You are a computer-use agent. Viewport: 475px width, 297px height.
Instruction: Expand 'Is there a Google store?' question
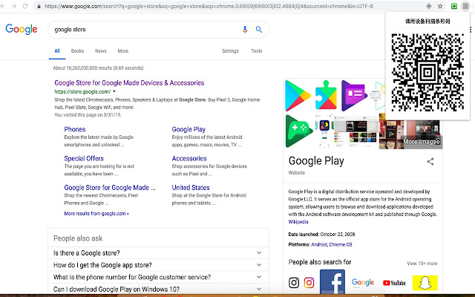158,252
